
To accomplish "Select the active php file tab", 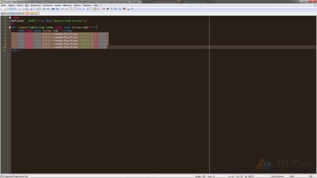I will point(32,14).
